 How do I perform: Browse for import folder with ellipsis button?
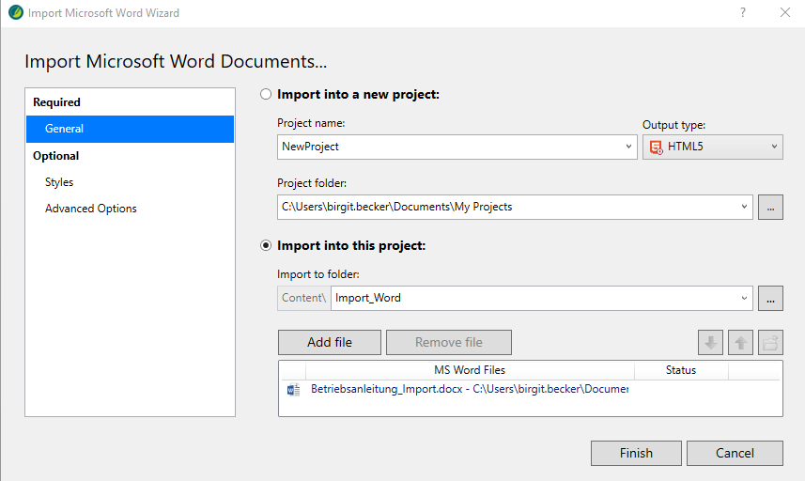770,299
